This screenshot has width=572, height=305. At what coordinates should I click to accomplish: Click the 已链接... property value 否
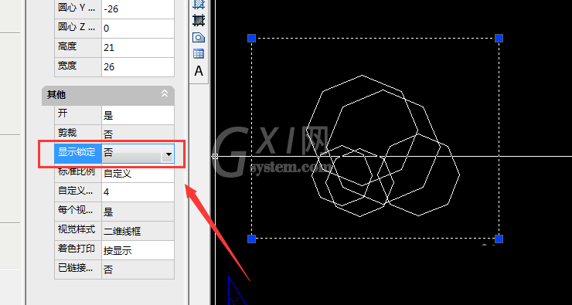point(138,269)
